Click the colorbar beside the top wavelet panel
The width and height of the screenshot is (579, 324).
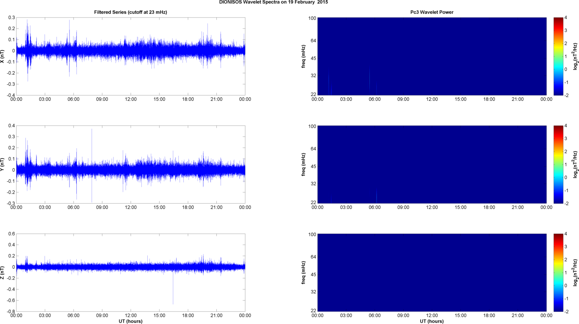[x=558, y=56]
